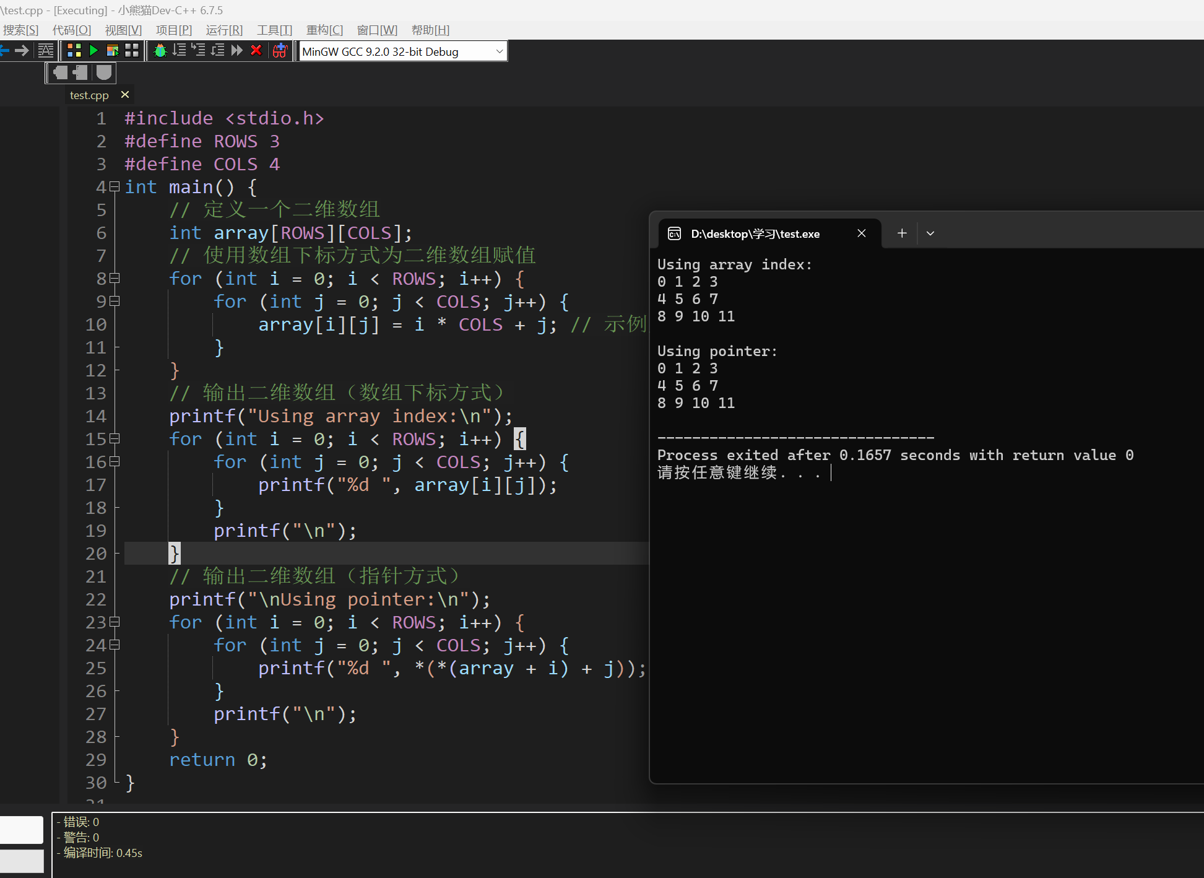The height and width of the screenshot is (878, 1204).
Task: Click the first gray bookmark-shaped toolbar icon
Action: pyautogui.click(x=61, y=73)
